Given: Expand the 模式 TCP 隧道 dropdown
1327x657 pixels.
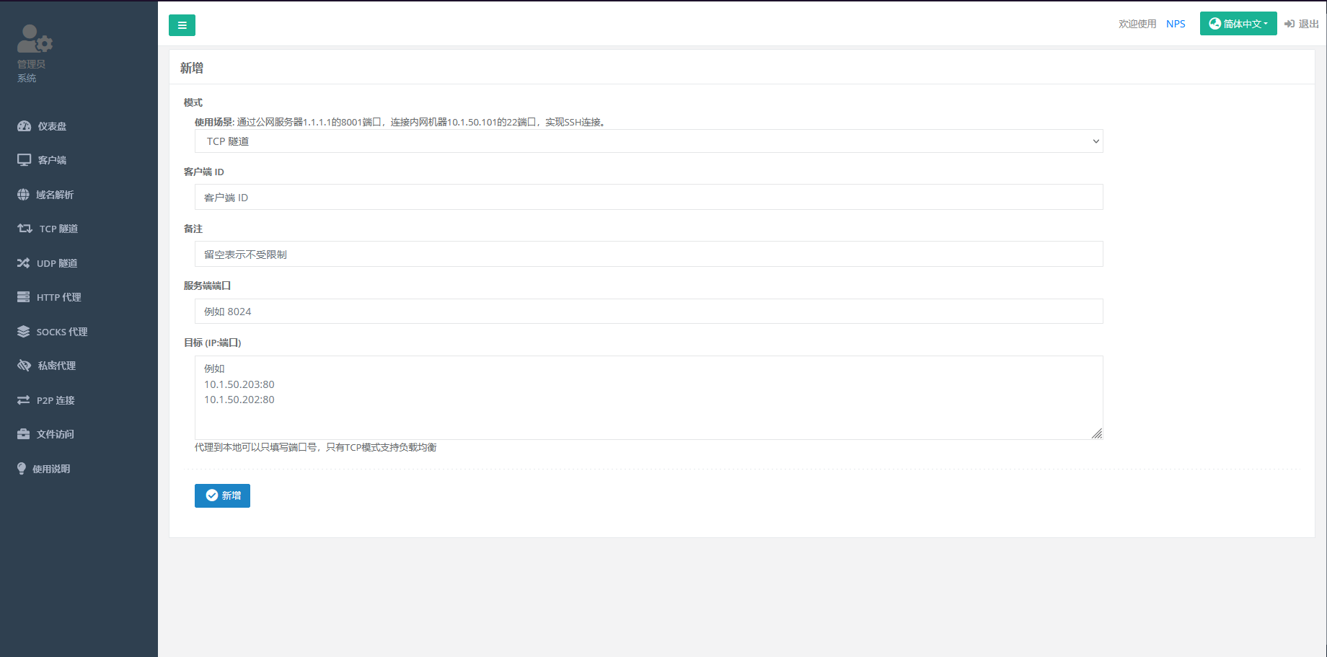Looking at the screenshot, I should click(x=648, y=141).
